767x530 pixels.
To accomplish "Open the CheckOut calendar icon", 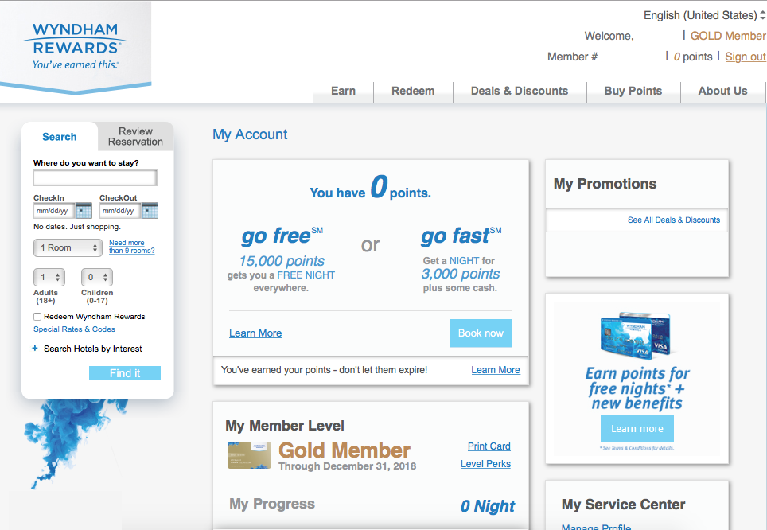I will click(150, 211).
